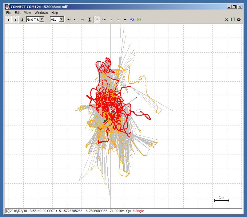Click the X clear icon at toolbar right
The width and height of the screenshot is (247, 217).
pyautogui.click(x=227, y=19)
